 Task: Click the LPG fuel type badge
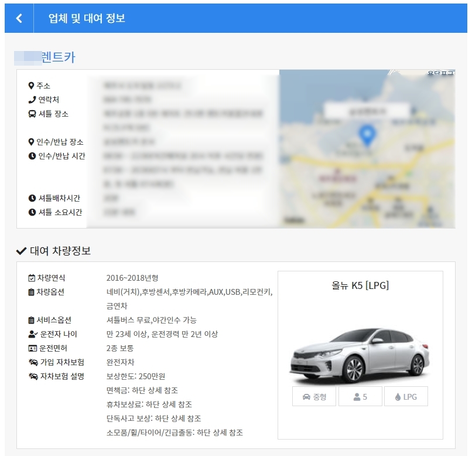tap(406, 396)
